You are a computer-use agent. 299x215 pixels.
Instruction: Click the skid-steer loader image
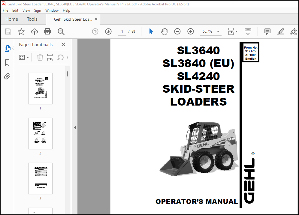(198, 149)
